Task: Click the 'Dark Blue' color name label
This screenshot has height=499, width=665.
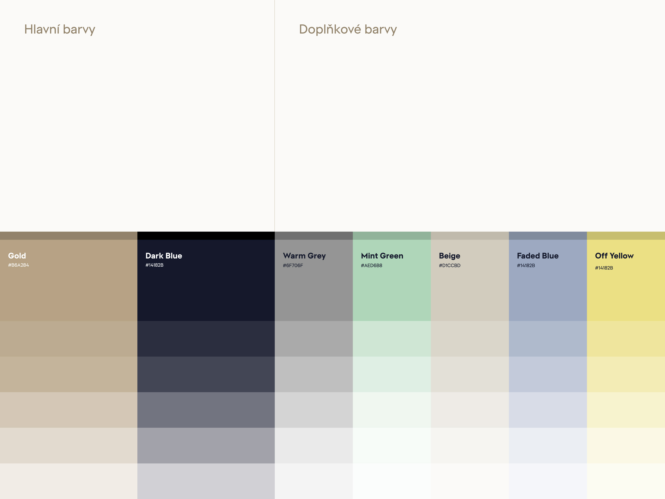Action: 164,256
